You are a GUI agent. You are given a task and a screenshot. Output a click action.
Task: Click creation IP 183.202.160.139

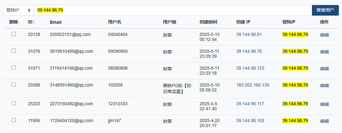pos(252,85)
